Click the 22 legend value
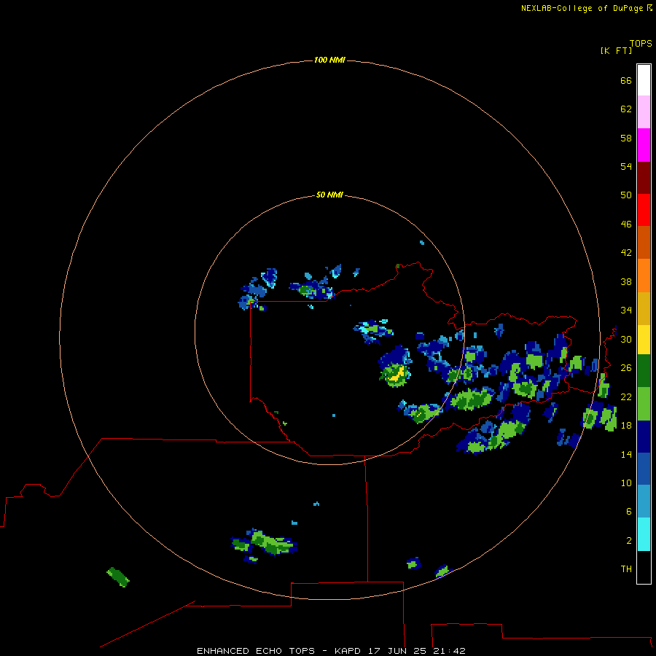The image size is (656, 656). (626, 397)
